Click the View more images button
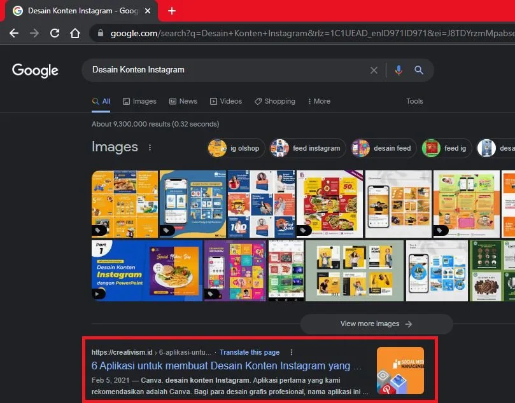 [376, 324]
